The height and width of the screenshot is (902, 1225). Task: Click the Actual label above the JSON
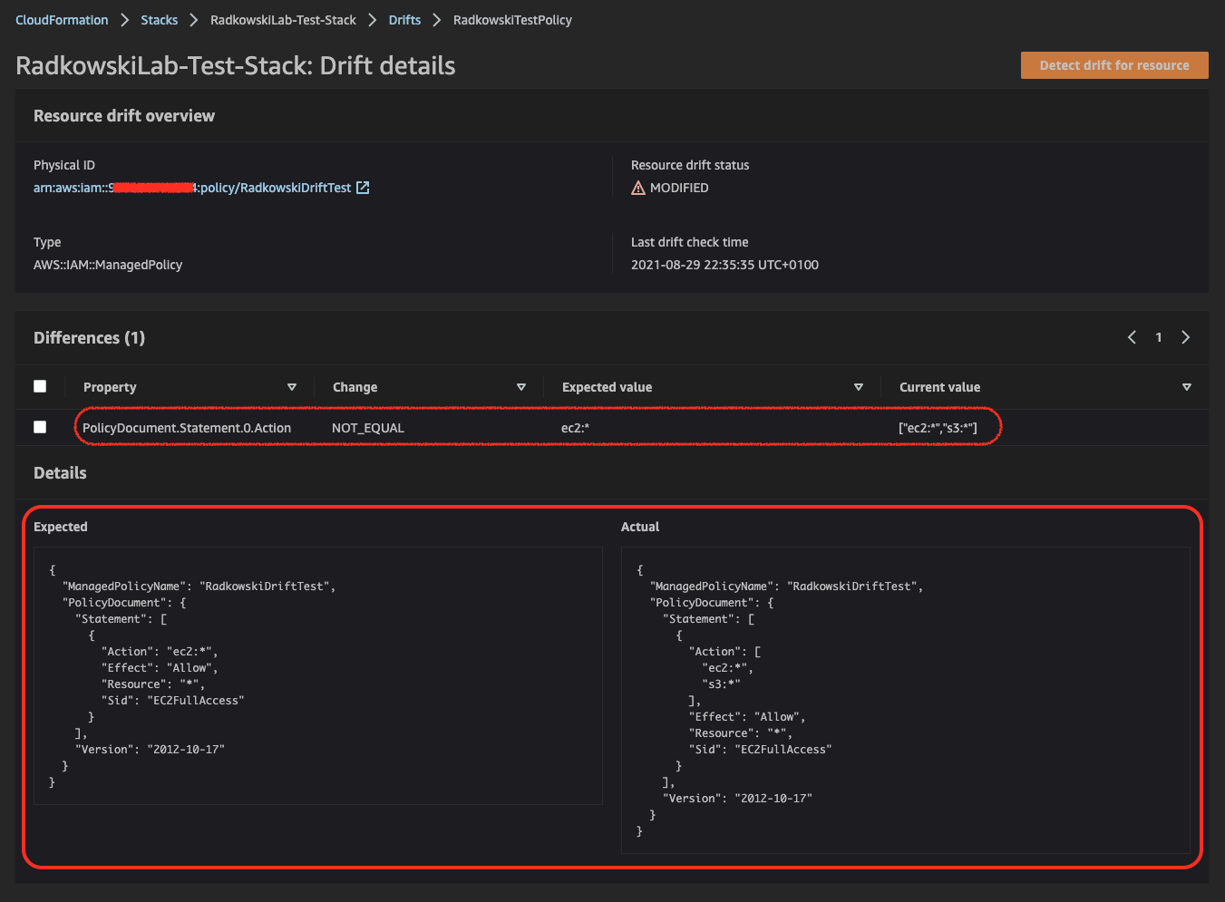(x=640, y=527)
